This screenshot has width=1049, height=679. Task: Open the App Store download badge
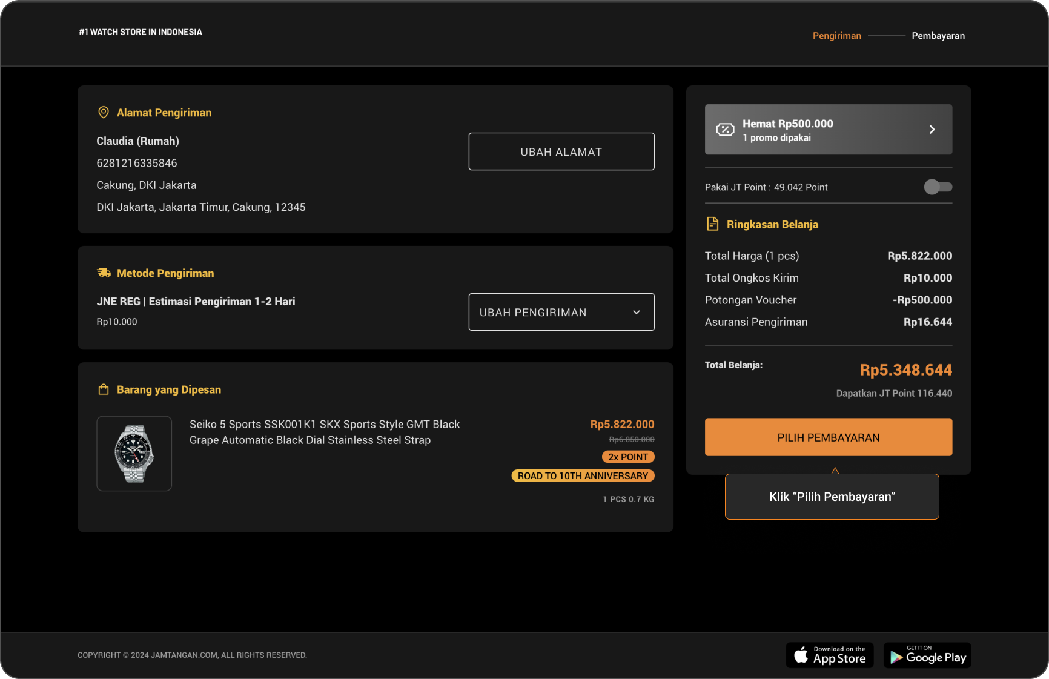[x=829, y=655]
